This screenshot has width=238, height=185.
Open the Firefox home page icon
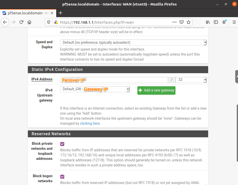pyautogui.click(x=29, y=22)
